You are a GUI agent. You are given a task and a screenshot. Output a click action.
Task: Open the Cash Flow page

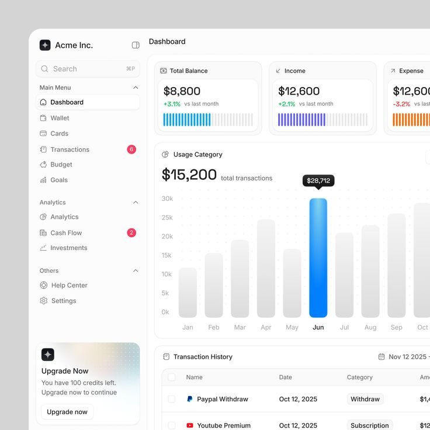coord(88,233)
